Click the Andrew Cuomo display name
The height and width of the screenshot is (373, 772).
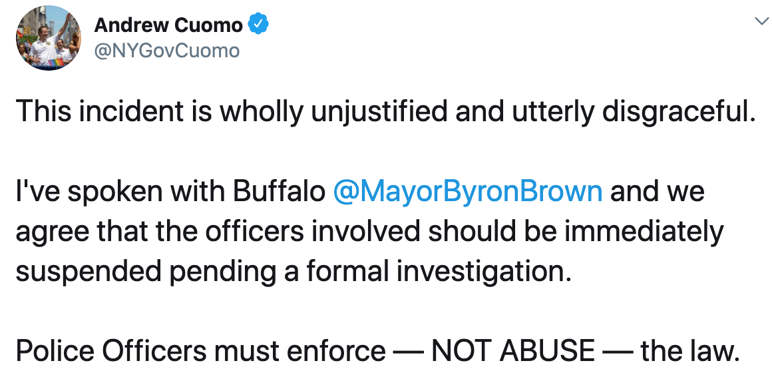[168, 25]
